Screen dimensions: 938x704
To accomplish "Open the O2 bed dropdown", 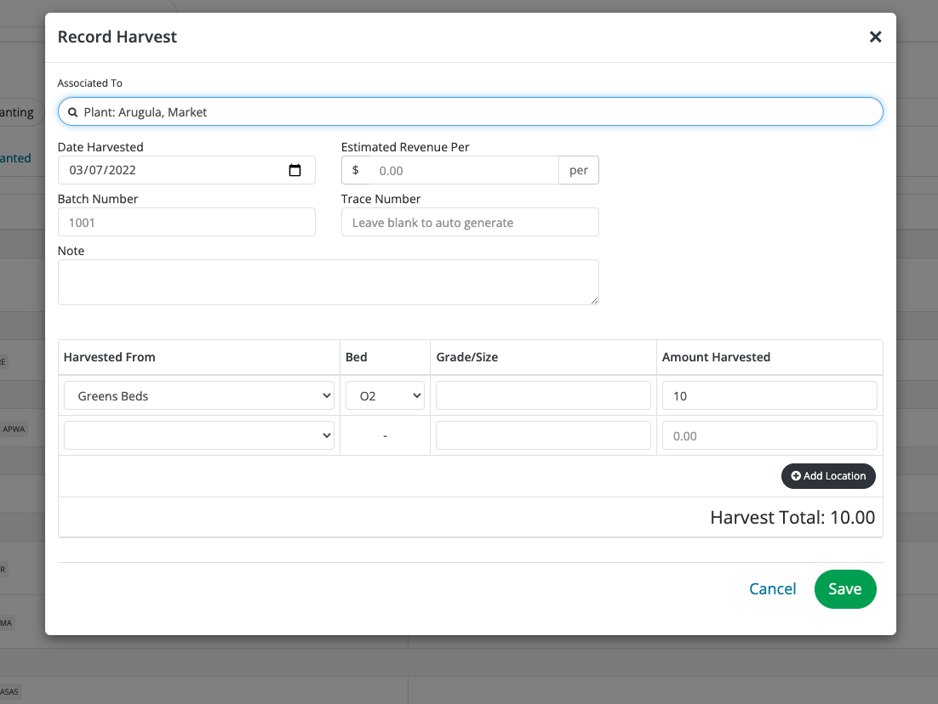I will click(385, 396).
